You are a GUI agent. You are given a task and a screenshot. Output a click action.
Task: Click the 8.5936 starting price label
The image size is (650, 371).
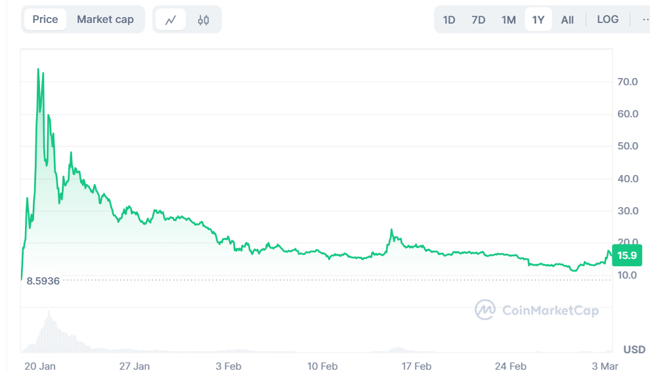[43, 281]
